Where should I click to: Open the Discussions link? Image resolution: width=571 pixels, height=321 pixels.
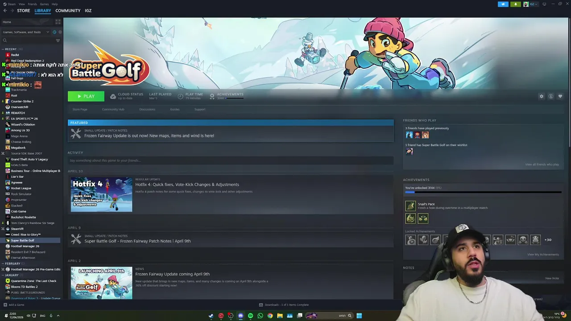pos(147,109)
